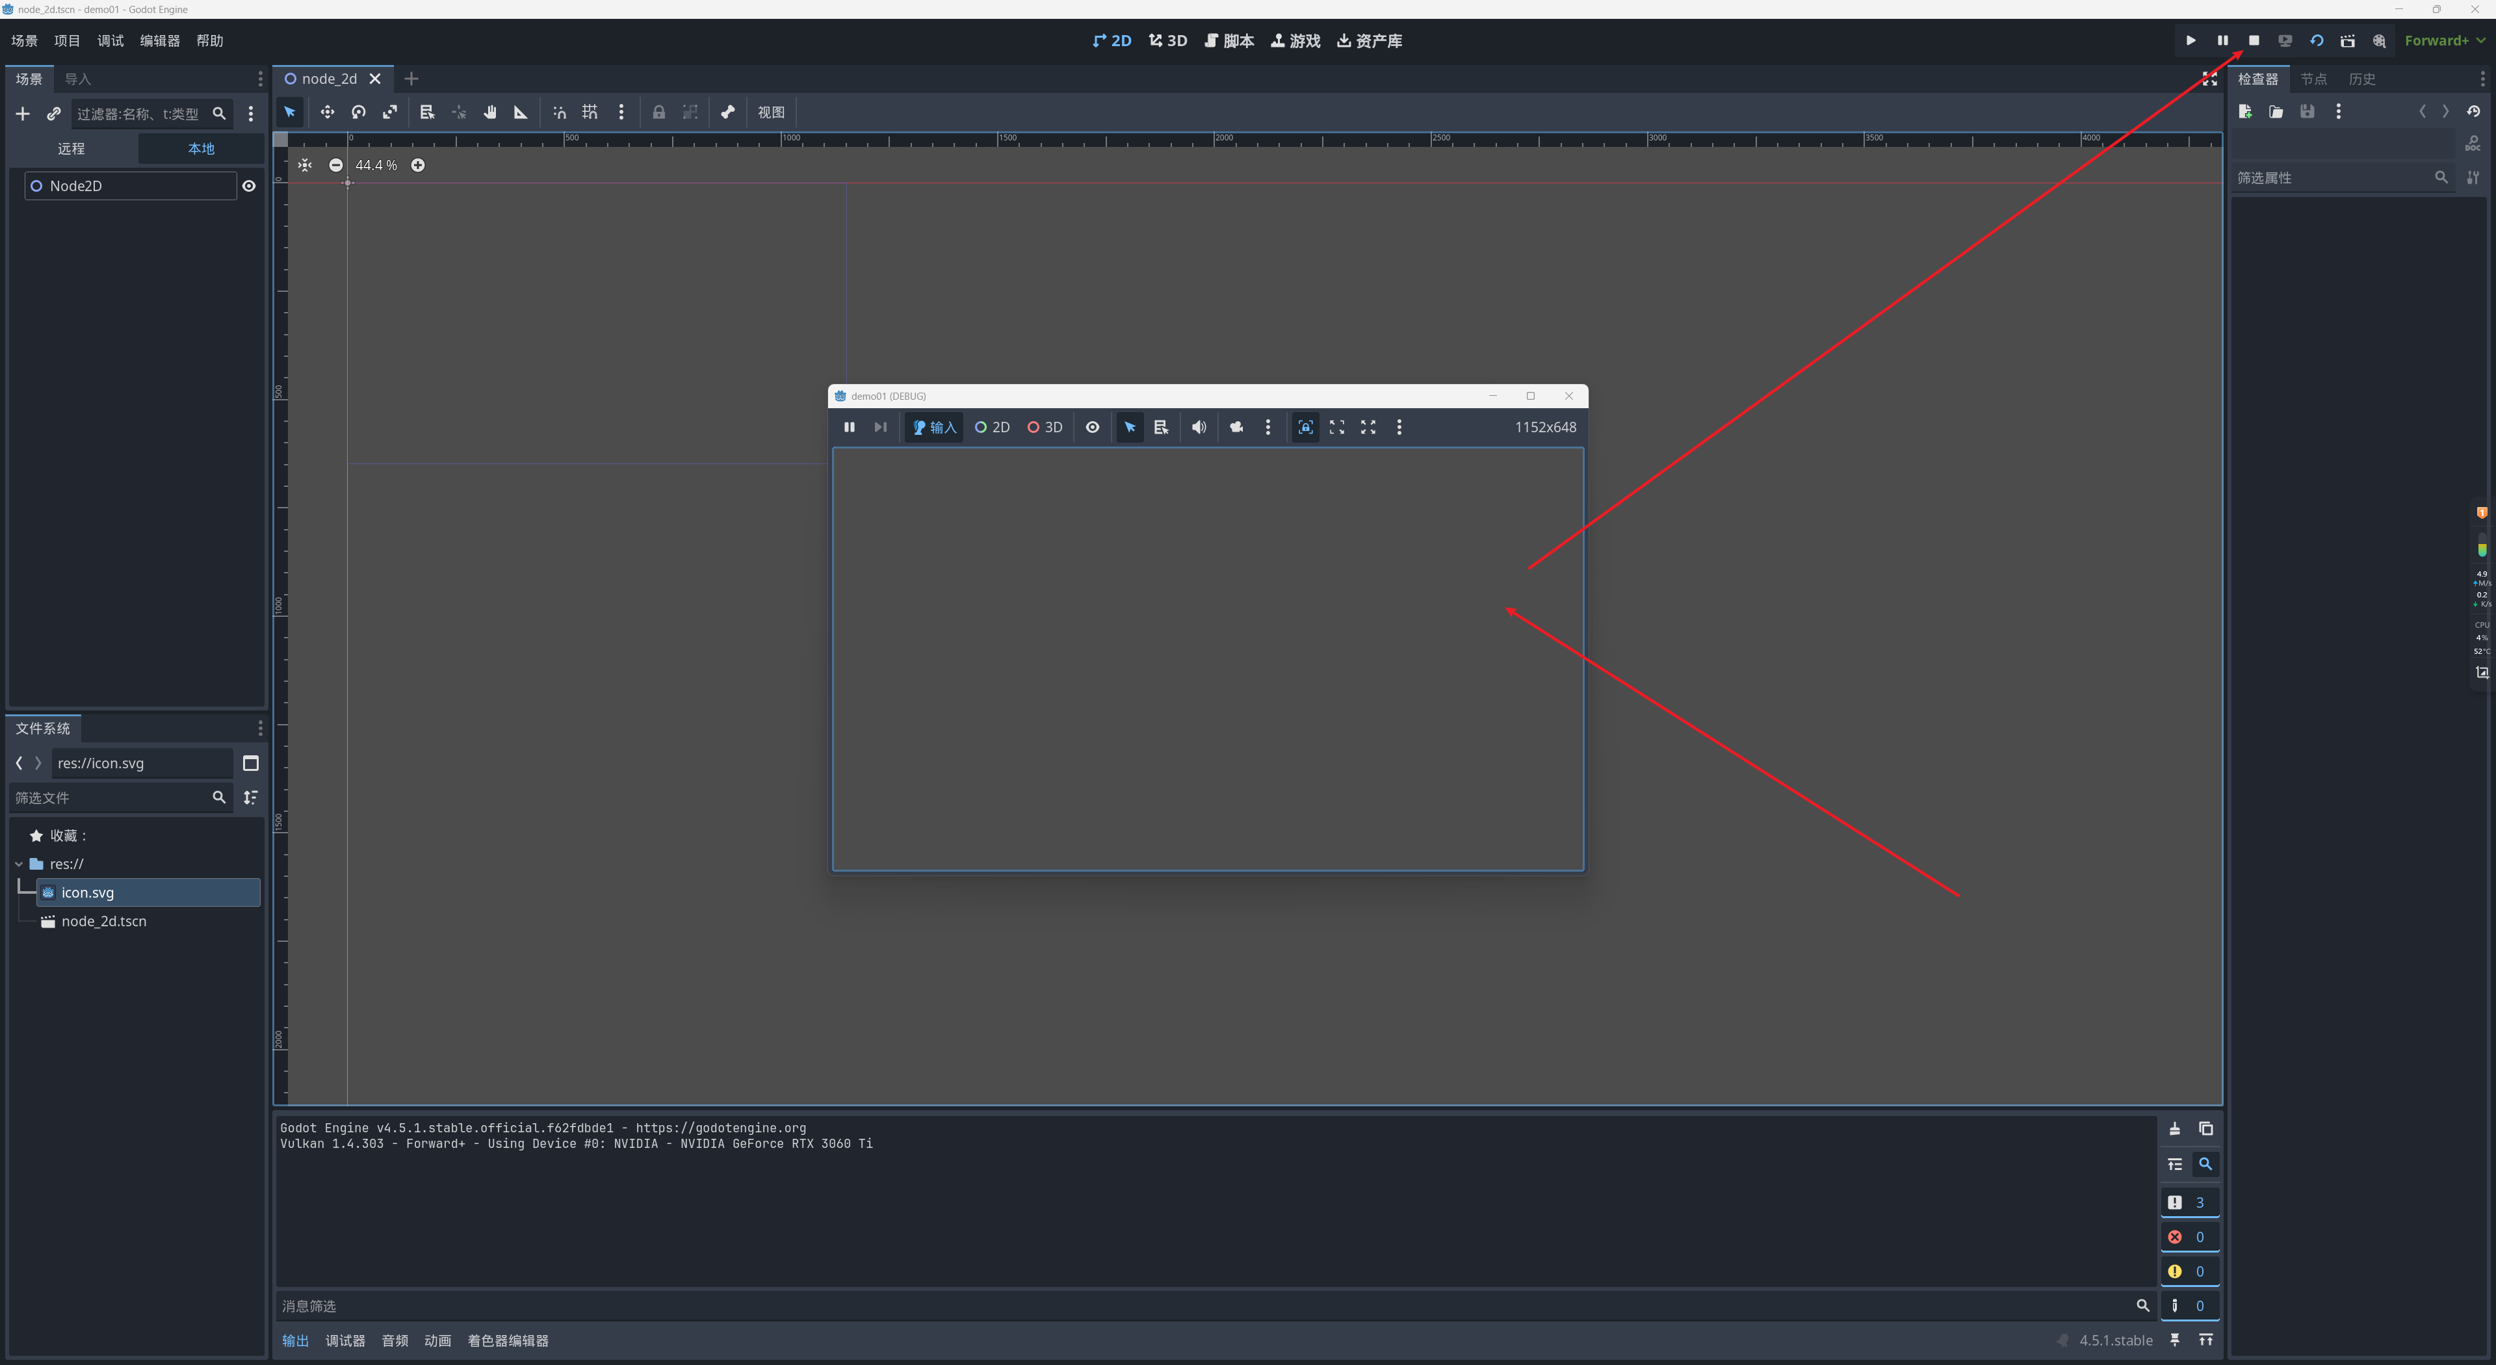Toggle error messages filter in output
Image resolution: width=2496 pixels, height=1365 pixels.
click(2189, 1237)
